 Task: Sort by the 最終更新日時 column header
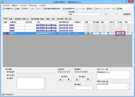tap(66, 22)
